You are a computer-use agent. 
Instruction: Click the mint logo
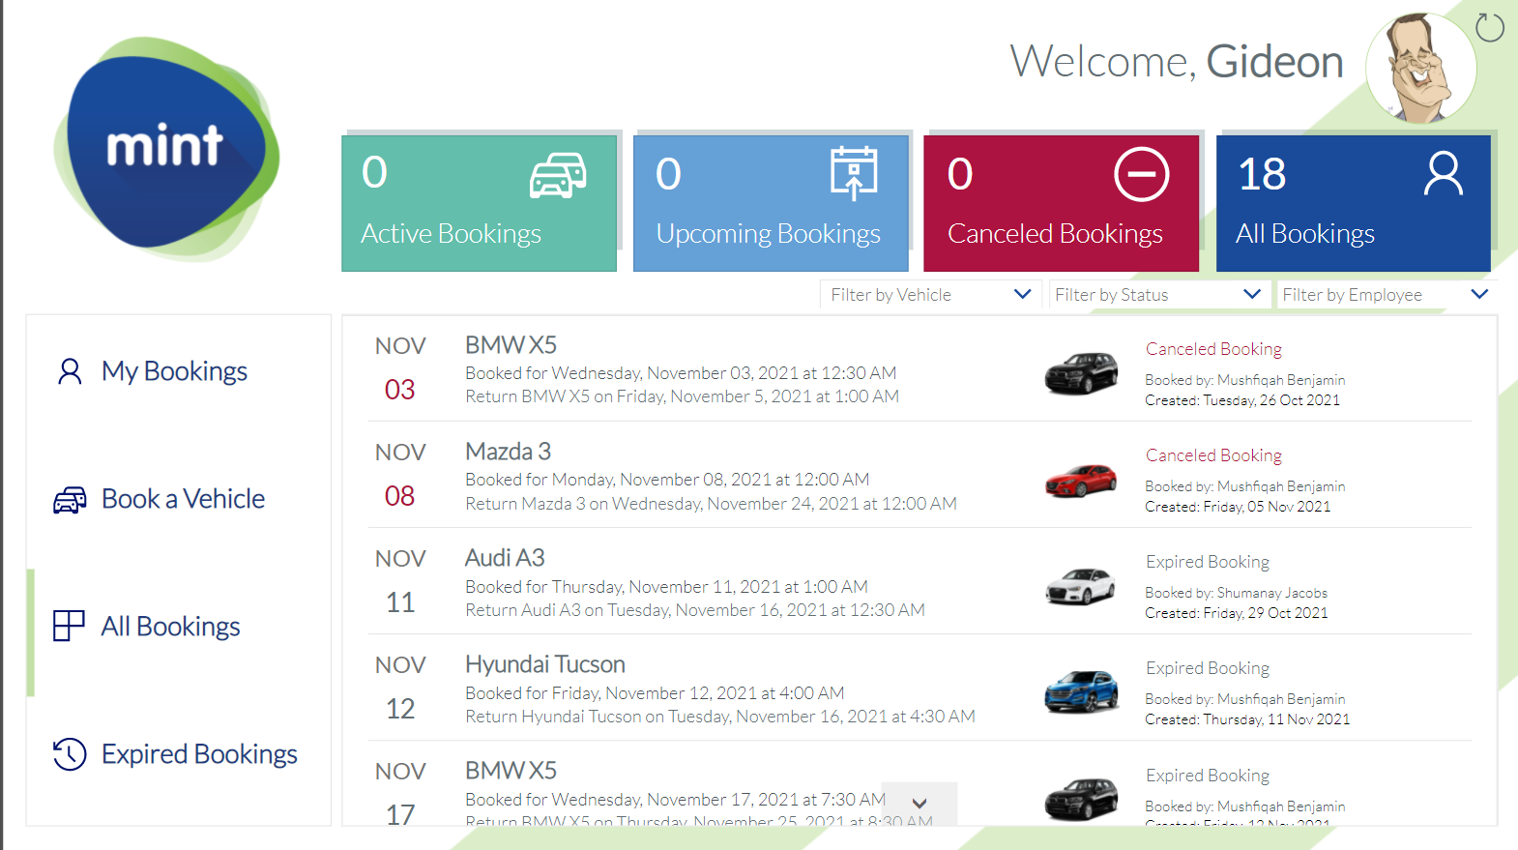(166, 148)
